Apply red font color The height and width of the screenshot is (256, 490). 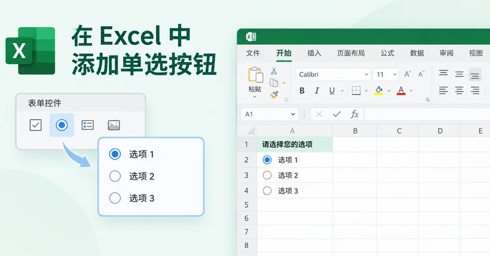pos(401,91)
